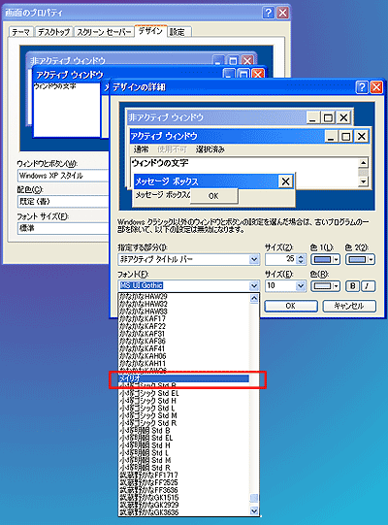Select かなかなKAH11 in the font list
This screenshot has height=525, width=388.
[183, 363]
